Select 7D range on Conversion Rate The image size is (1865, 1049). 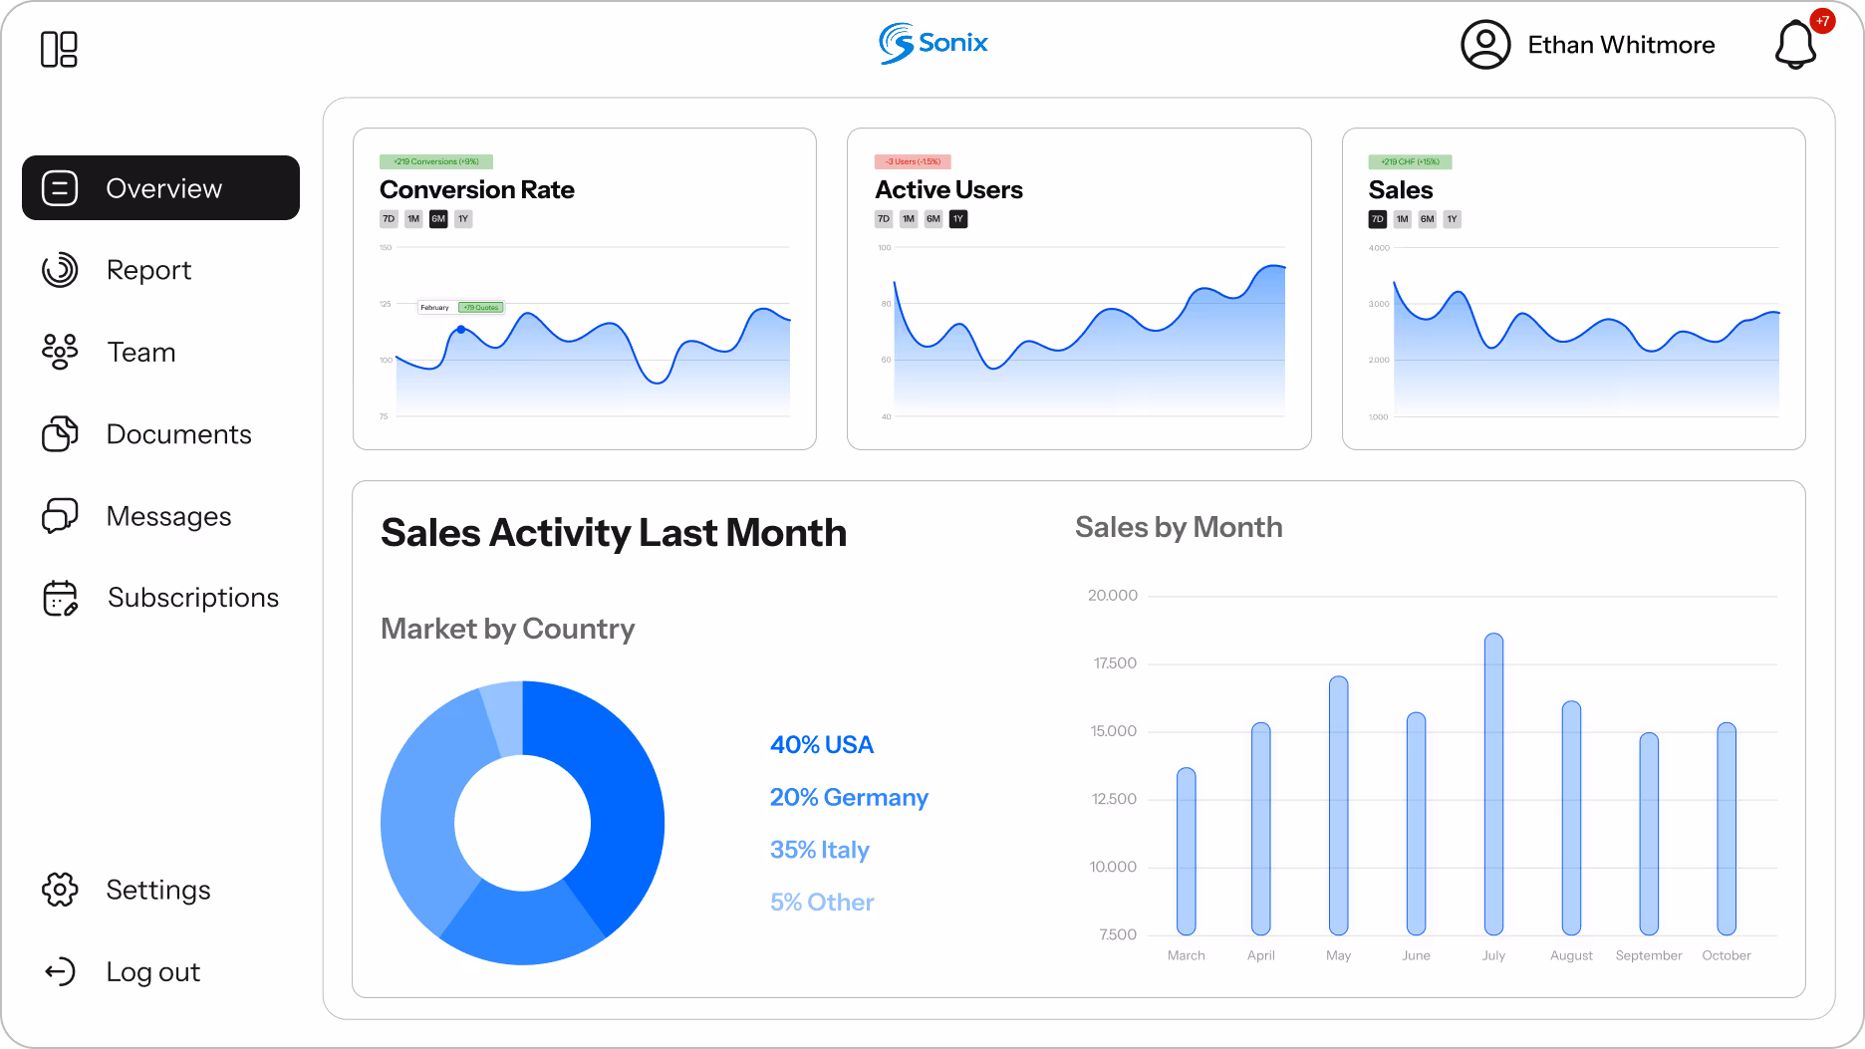389,219
